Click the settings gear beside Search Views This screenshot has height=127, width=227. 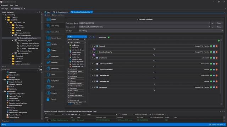tap(41, 69)
